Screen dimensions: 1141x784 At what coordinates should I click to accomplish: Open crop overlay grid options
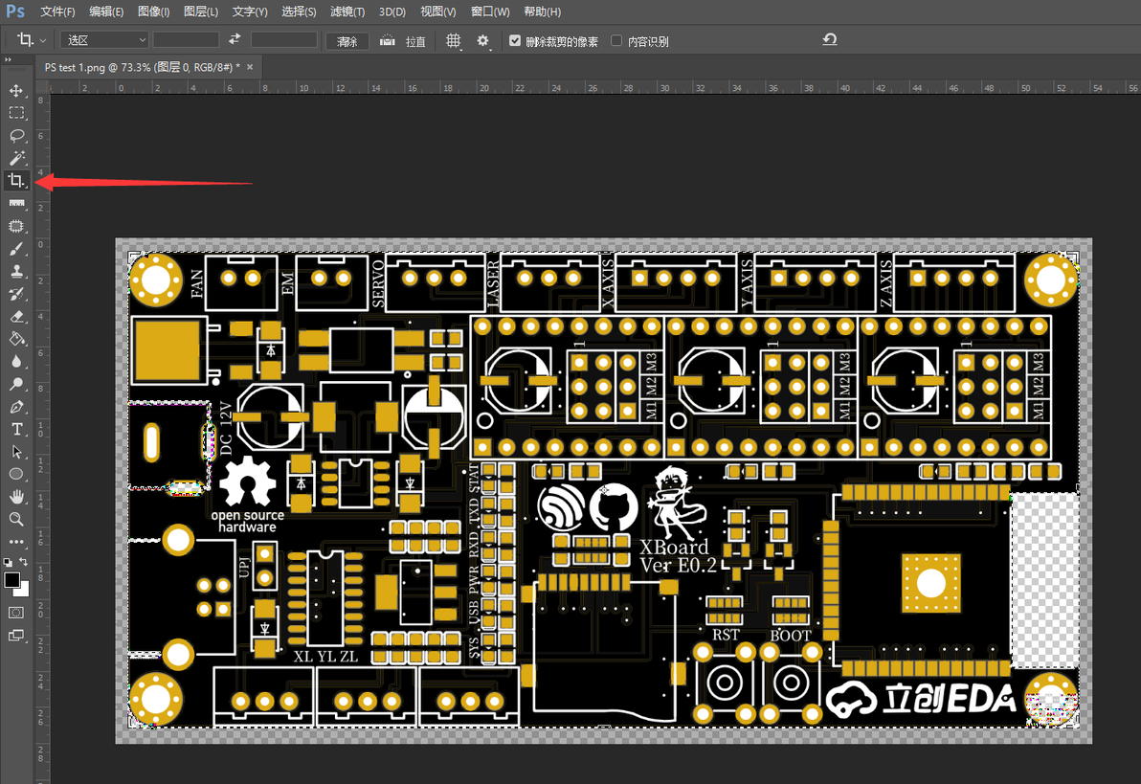click(x=454, y=41)
